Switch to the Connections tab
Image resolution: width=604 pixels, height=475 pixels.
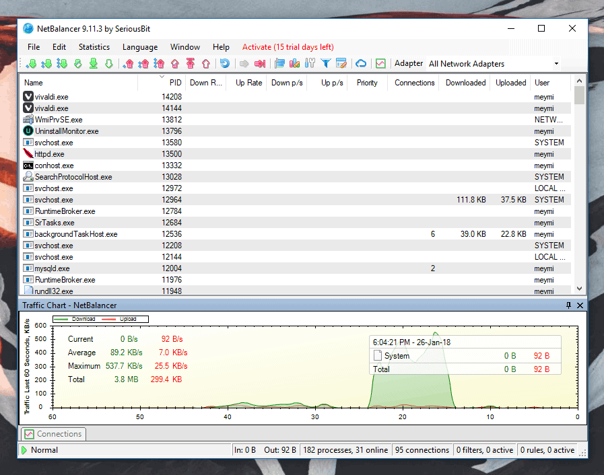(54, 434)
